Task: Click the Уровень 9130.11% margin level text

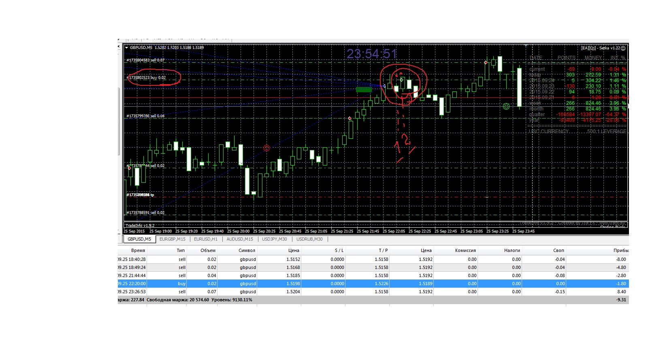Action: point(232,300)
